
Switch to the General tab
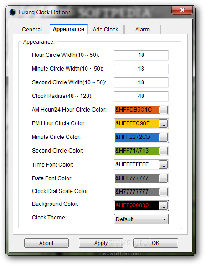click(32, 30)
